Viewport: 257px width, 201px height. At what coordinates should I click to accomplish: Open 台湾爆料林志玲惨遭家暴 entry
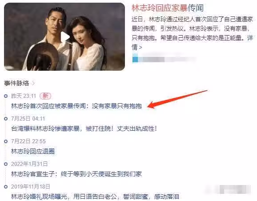(x=84, y=129)
